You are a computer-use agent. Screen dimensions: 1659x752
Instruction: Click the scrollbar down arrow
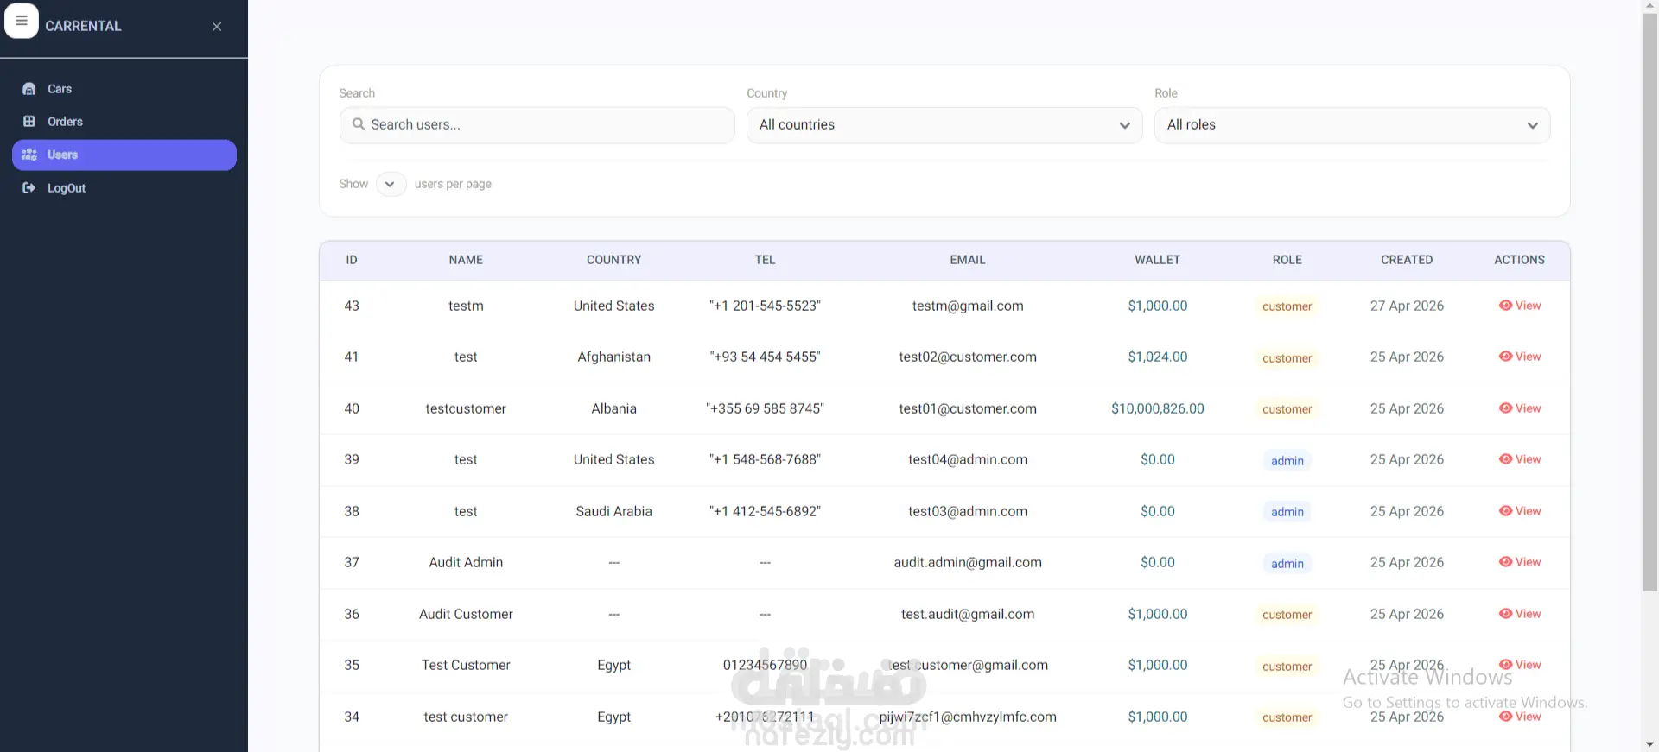pos(1649,744)
